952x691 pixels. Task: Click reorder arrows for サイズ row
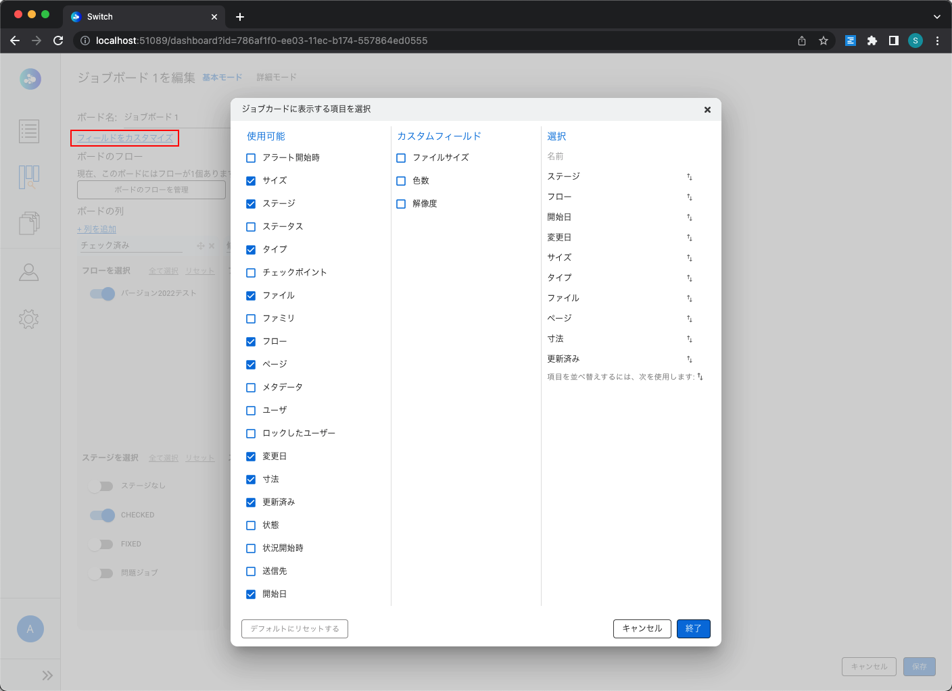coord(690,258)
